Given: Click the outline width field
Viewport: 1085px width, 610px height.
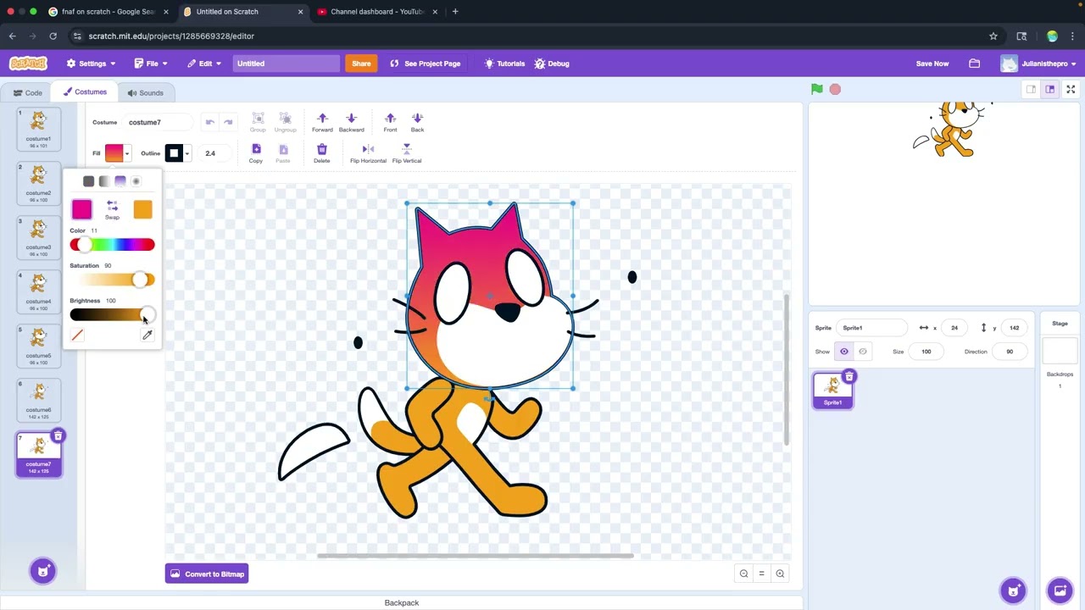Looking at the screenshot, I should point(215,153).
